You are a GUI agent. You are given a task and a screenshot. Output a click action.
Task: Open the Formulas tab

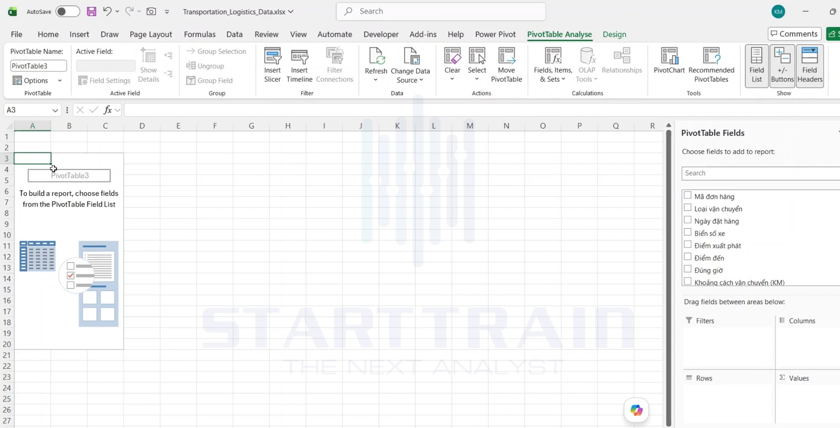click(x=199, y=34)
